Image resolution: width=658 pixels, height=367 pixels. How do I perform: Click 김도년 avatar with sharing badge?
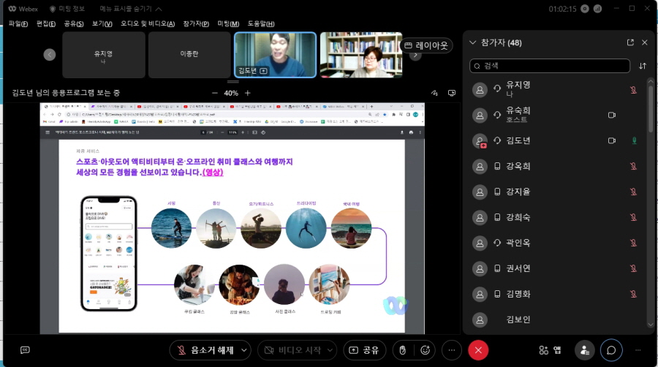[480, 141]
